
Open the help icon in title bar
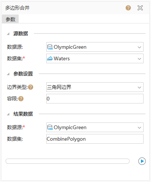click(128, 8)
